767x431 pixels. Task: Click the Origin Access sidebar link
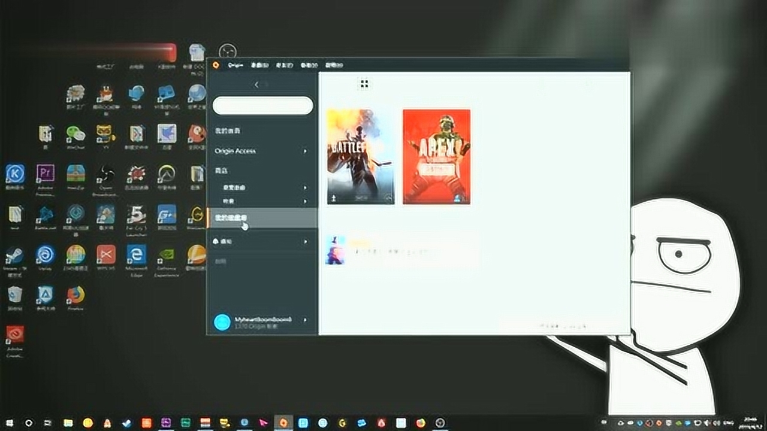point(235,151)
